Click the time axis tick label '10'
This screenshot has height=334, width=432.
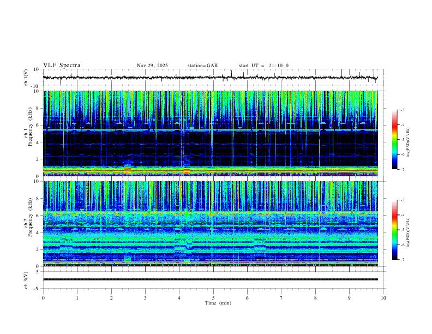(383, 298)
